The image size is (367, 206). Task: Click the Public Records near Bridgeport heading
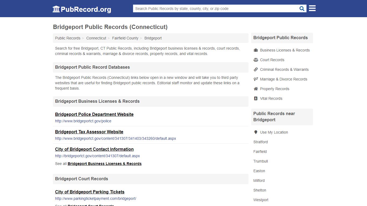coord(274,117)
